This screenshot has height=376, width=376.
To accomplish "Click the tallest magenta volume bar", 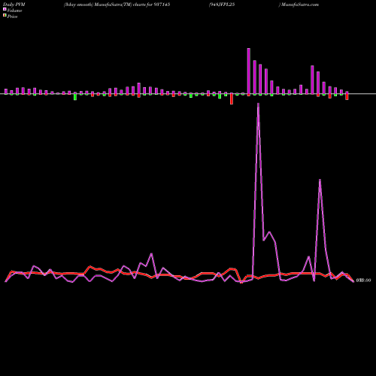I will [x=249, y=71].
